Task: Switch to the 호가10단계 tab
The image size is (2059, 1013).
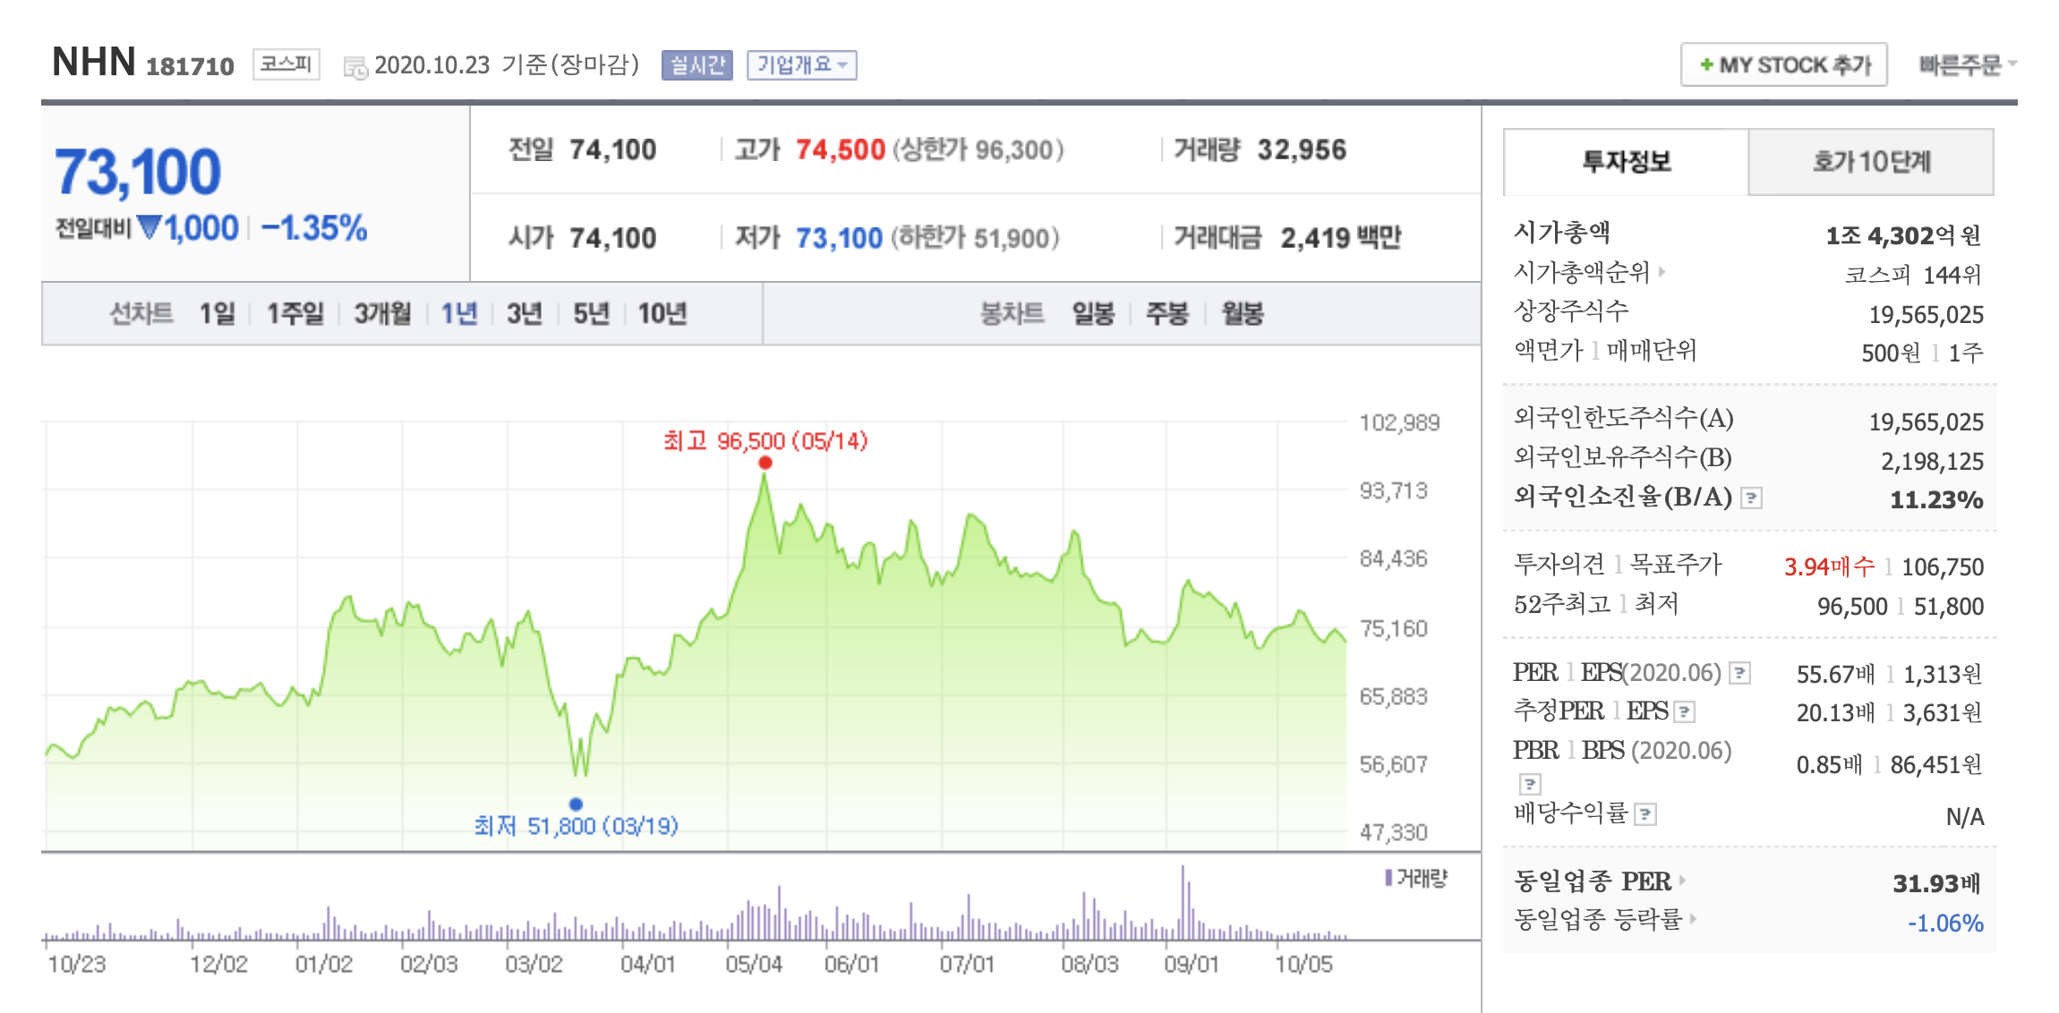Action: pyautogui.click(x=1870, y=162)
